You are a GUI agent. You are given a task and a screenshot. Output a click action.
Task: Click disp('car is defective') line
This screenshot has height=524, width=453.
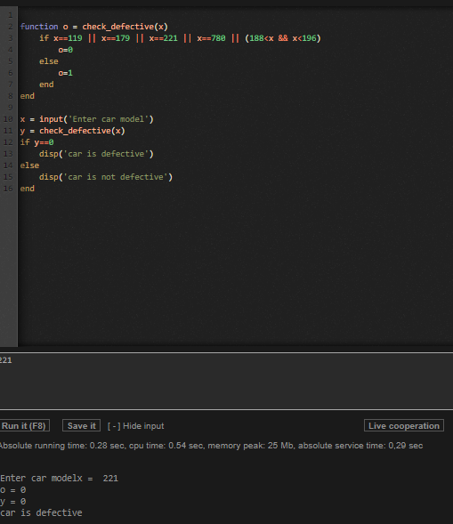[x=96, y=154]
